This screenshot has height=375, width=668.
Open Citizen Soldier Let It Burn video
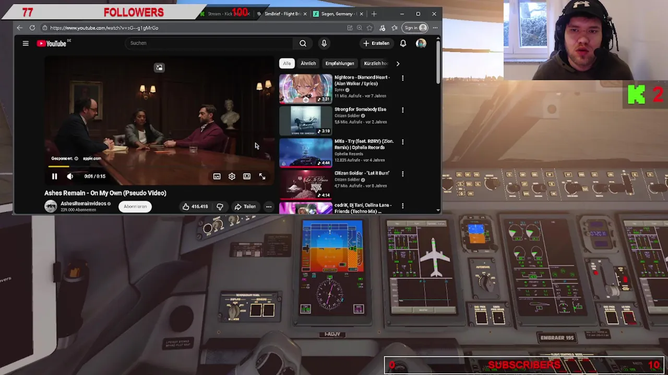click(x=305, y=184)
